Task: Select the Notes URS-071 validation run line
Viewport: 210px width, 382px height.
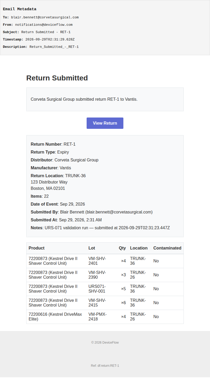Action: coord(100,228)
